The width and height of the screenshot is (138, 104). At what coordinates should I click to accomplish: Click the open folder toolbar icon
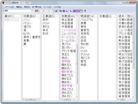(x=56, y=11)
